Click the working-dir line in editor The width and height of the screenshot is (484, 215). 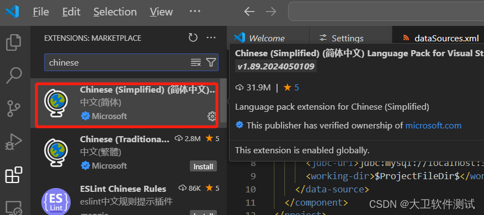[x=395, y=176]
